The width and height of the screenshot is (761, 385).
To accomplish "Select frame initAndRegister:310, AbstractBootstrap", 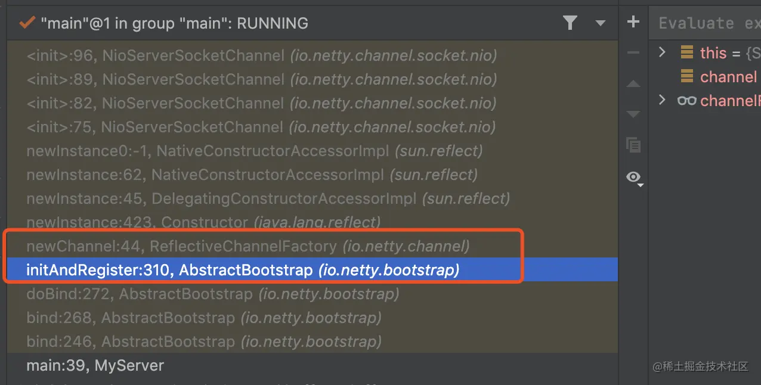I will [313, 270].
